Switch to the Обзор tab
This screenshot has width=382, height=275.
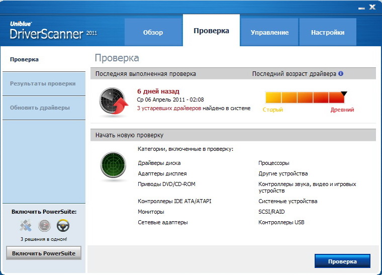pyautogui.click(x=153, y=32)
